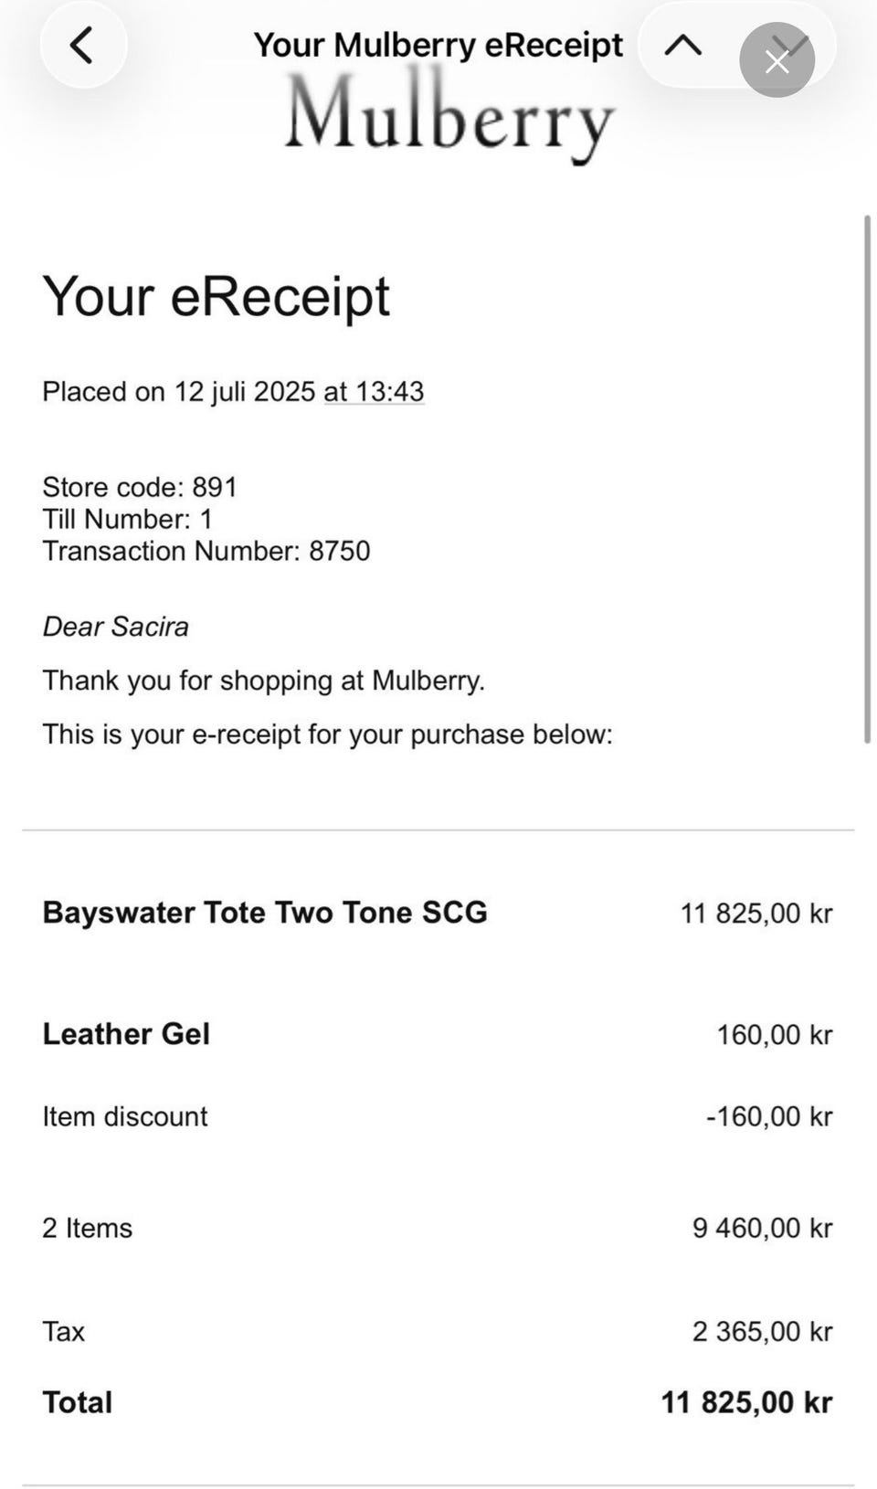Select the -160,00 kr discount amount
The image size is (877, 1489).
coord(768,1116)
